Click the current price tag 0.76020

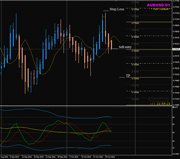coord(176,49)
